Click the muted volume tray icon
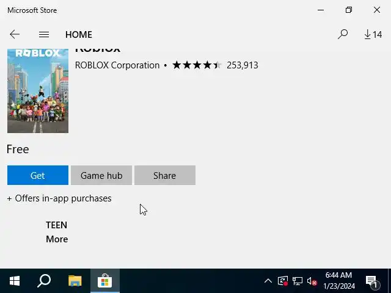391x293 pixels. 312,281
